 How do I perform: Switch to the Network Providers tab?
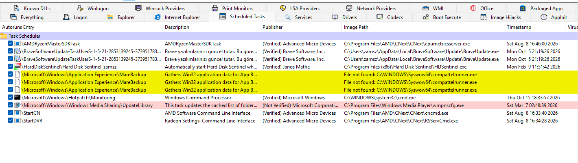pos(370,8)
